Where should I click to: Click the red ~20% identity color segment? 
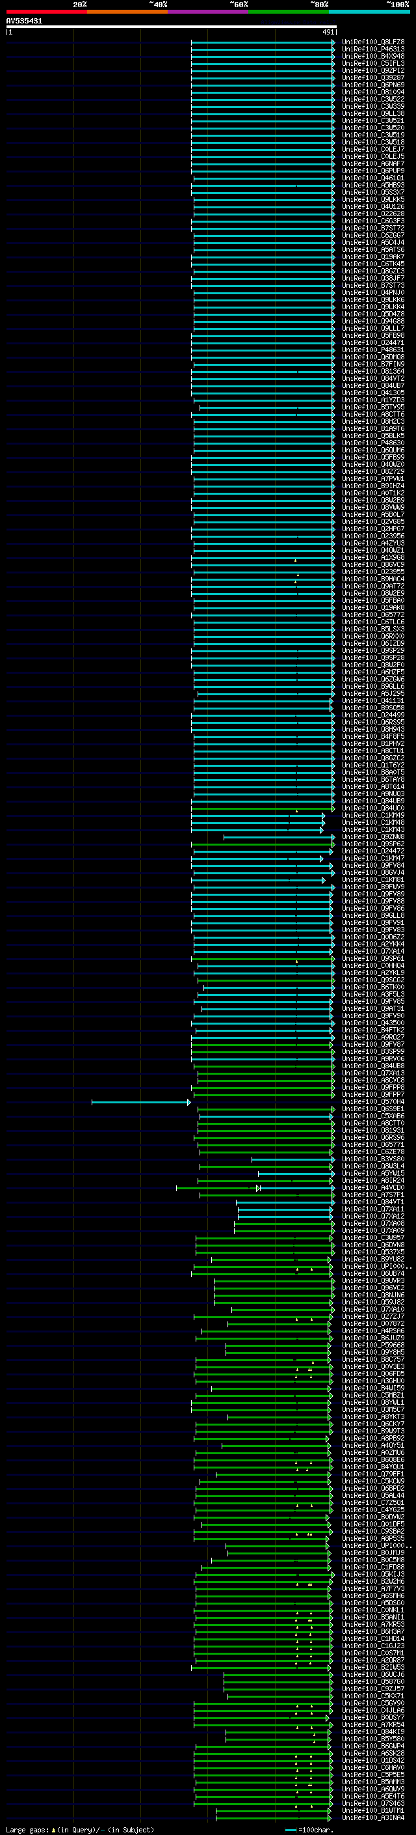coord(46,12)
